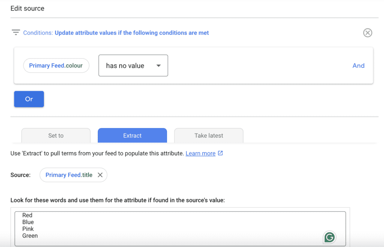Add another condition via the 'And' link
The image size is (384, 247).
358,65
